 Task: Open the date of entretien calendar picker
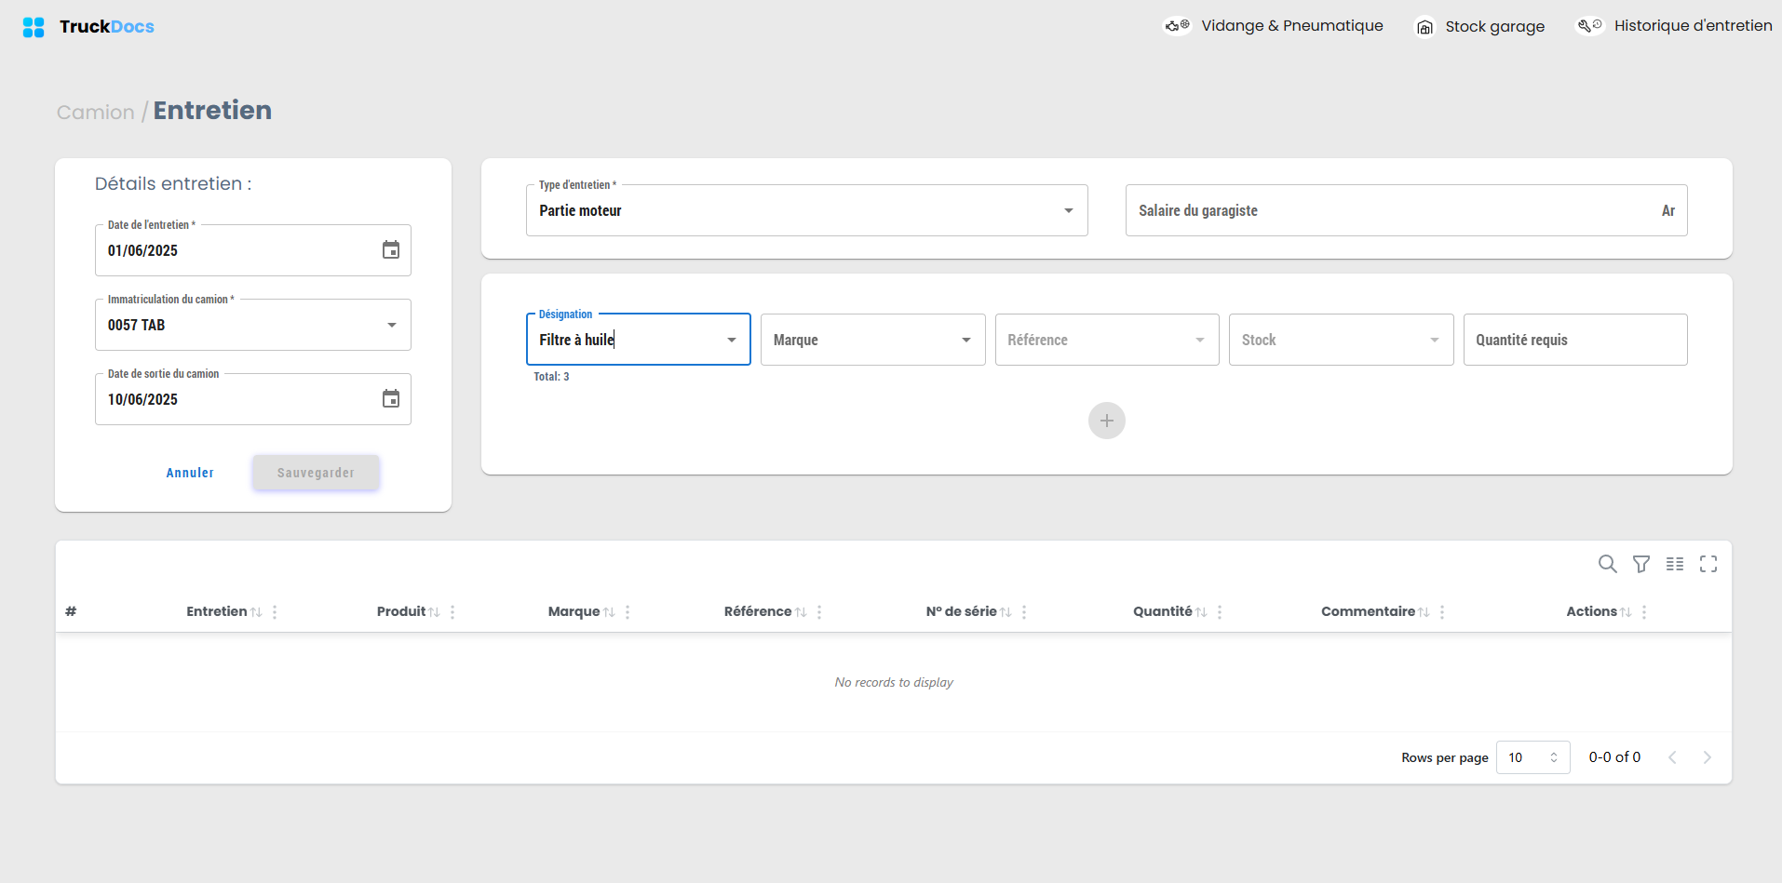click(391, 250)
